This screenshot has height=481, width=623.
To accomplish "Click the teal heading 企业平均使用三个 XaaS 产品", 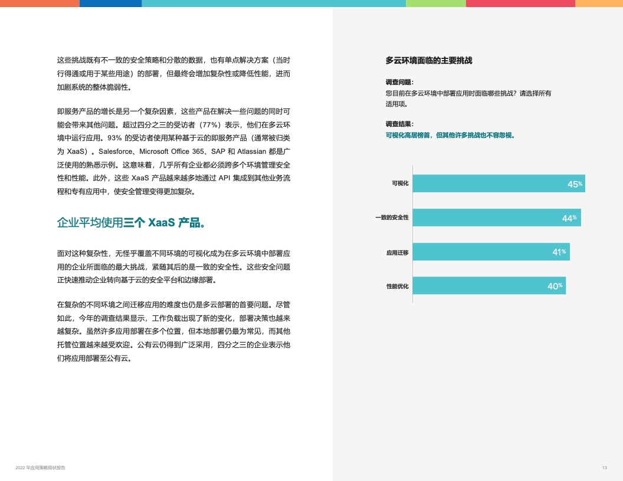I will click(131, 223).
